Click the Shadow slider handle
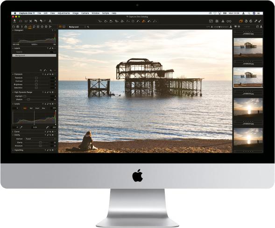 pos(28,99)
